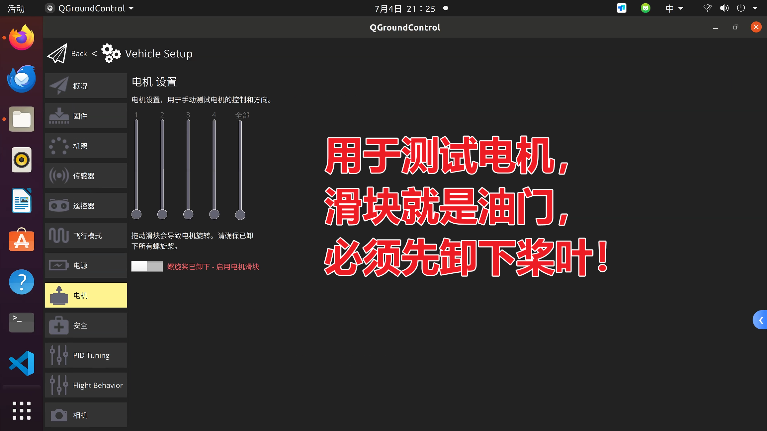Click the 传感器 signal waves icon
This screenshot has height=431, width=767.
(59, 176)
